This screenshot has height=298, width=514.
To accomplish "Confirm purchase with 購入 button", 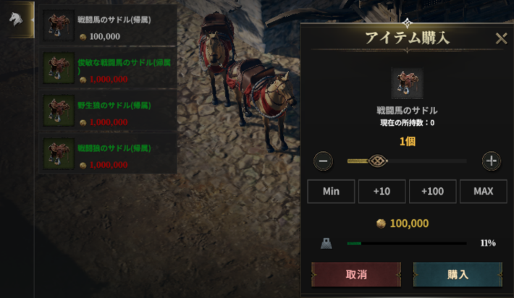I will (458, 274).
